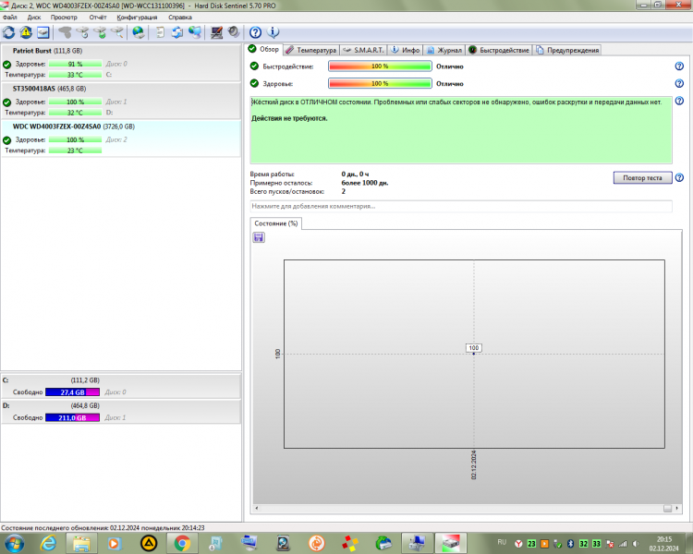Open the Файл menu

[10, 18]
